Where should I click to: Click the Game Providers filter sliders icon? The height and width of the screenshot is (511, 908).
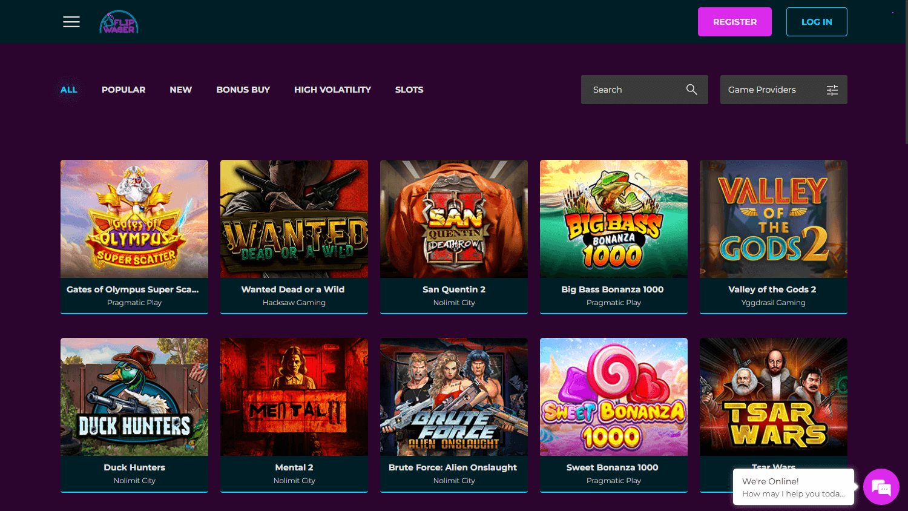point(832,90)
